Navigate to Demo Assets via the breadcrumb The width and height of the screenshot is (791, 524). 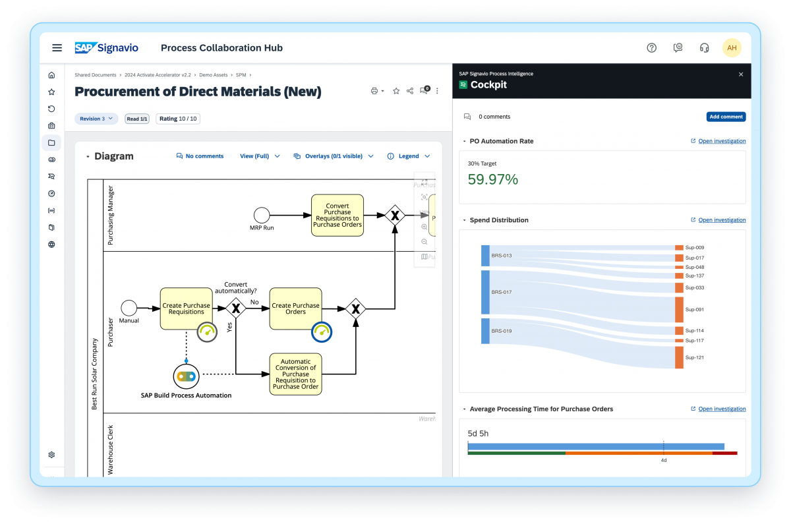[x=213, y=74]
